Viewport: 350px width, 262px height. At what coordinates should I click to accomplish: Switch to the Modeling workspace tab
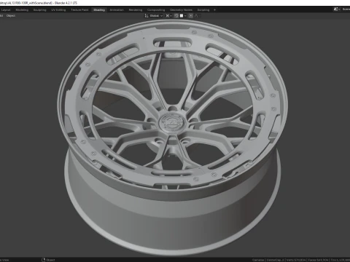(x=22, y=10)
